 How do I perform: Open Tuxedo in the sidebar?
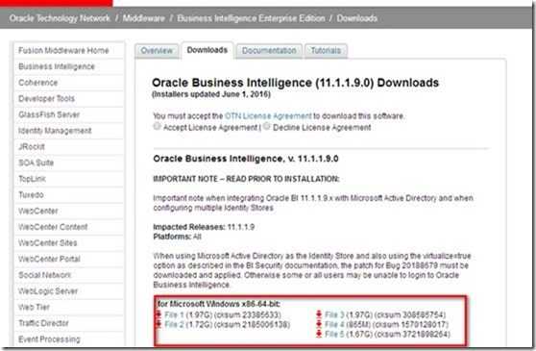(31, 195)
